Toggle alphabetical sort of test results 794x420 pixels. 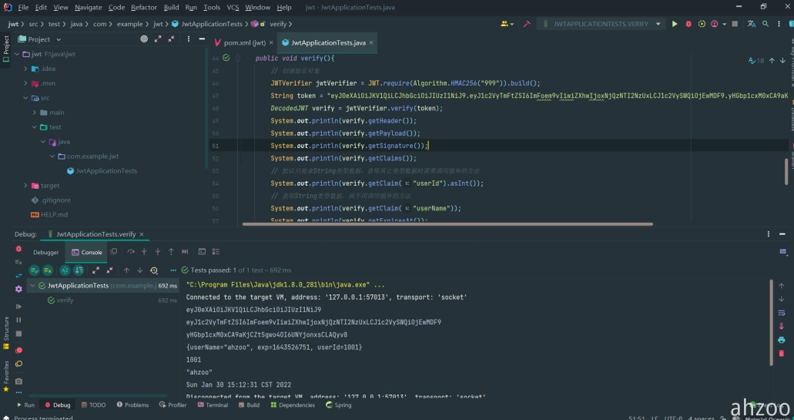(65, 270)
